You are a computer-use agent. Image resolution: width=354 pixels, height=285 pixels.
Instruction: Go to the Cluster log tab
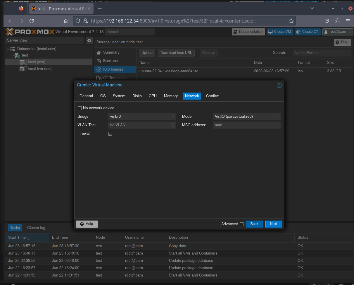[36, 228]
